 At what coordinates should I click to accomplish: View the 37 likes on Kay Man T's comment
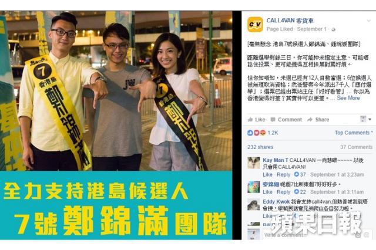(300, 174)
